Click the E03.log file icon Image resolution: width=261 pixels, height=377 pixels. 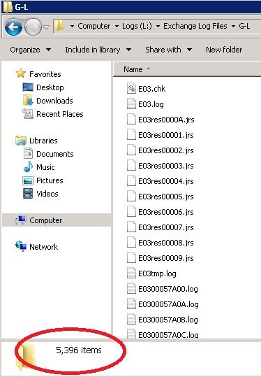pyautogui.click(x=131, y=104)
